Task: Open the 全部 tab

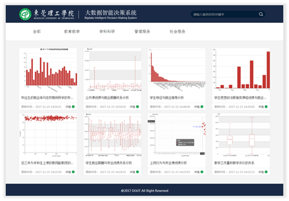Action: 37,31
